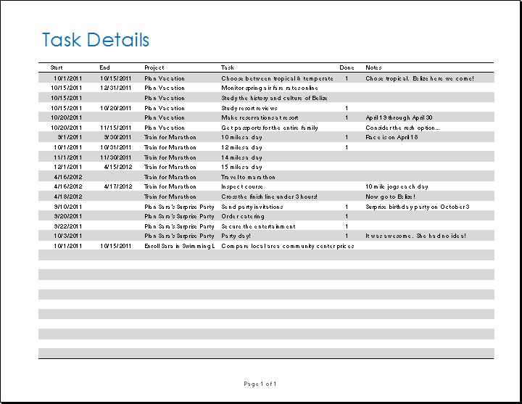Select task '15 miles a day'
522x404 pixels.
click(x=241, y=168)
